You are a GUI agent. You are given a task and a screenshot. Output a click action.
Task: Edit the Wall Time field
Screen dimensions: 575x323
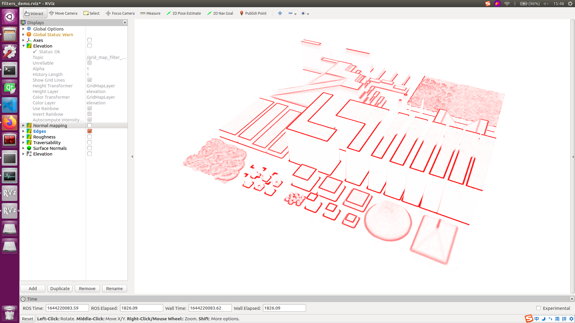[210, 308]
